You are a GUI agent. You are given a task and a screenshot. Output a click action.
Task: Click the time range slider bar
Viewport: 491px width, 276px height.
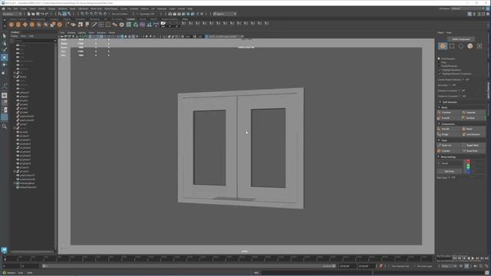coord(189,266)
